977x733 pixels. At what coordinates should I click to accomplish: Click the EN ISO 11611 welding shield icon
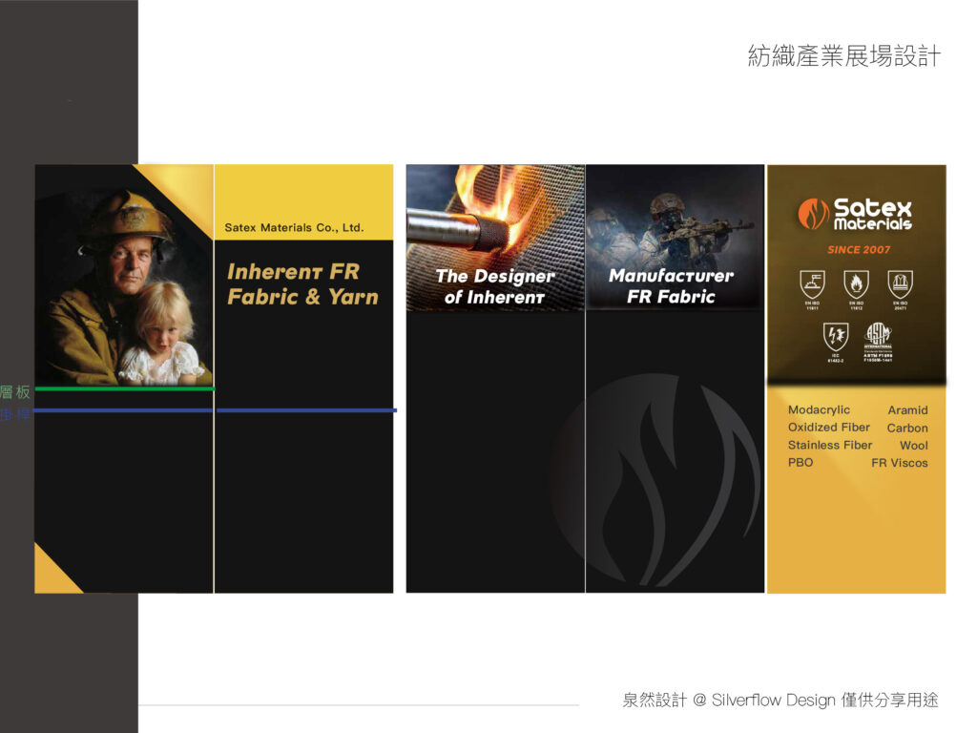tap(813, 284)
